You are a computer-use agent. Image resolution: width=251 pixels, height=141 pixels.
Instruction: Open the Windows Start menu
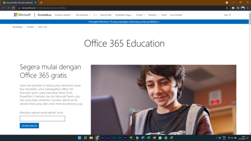tap(79, 138)
